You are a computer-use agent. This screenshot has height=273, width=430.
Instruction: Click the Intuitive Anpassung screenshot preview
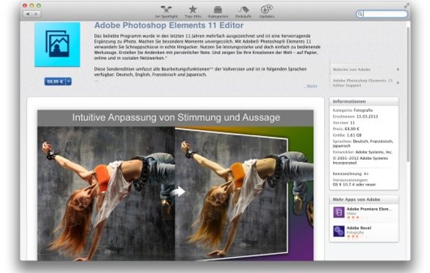coord(175,185)
